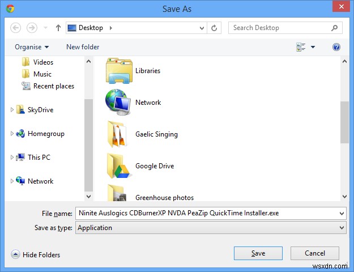Select the Libraries folder icon
Image resolution: width=354 pixels, height=272 pixels.
tap(119, 71)
